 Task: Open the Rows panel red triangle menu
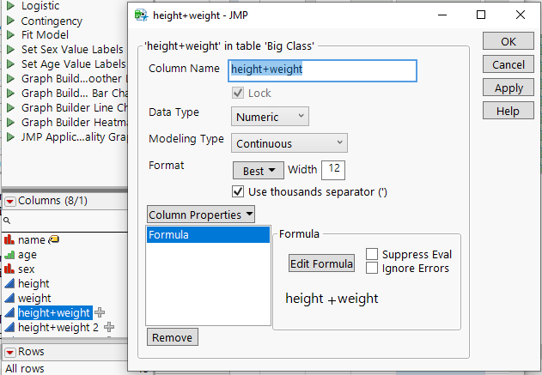pyautogui.click(x=10, y=352)
